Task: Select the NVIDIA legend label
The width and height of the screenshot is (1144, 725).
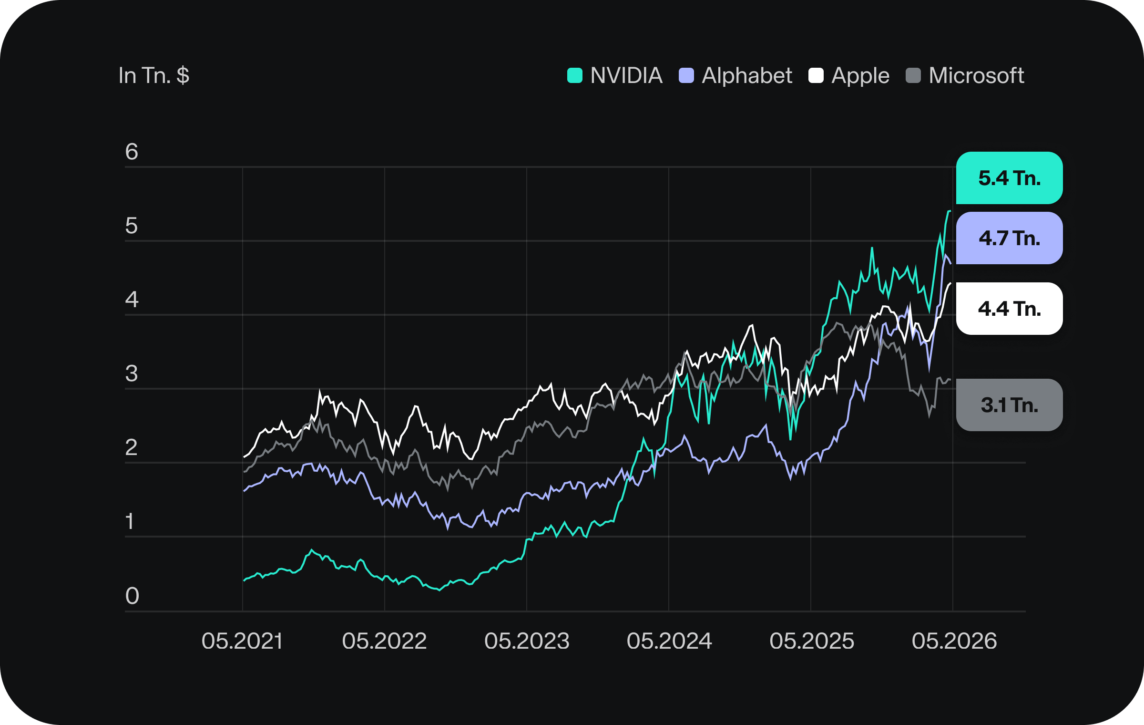Action: pyautogui.click(x=626, y=75)
